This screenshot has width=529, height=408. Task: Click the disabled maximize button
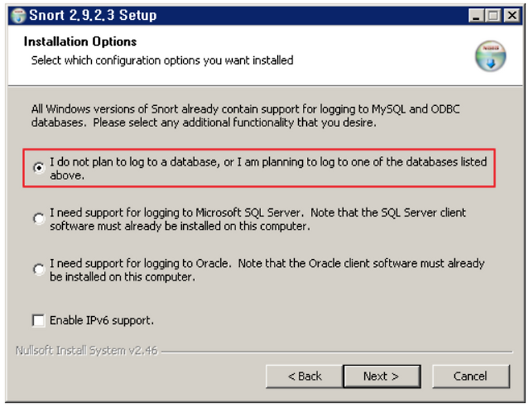pos(493,15)
